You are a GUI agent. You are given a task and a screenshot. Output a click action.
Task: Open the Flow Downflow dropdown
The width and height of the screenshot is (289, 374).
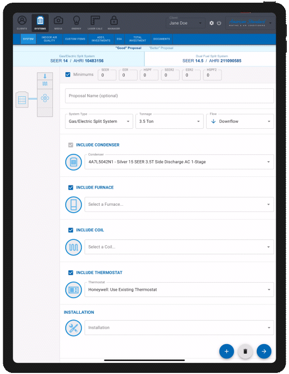(x=240, y=121)
